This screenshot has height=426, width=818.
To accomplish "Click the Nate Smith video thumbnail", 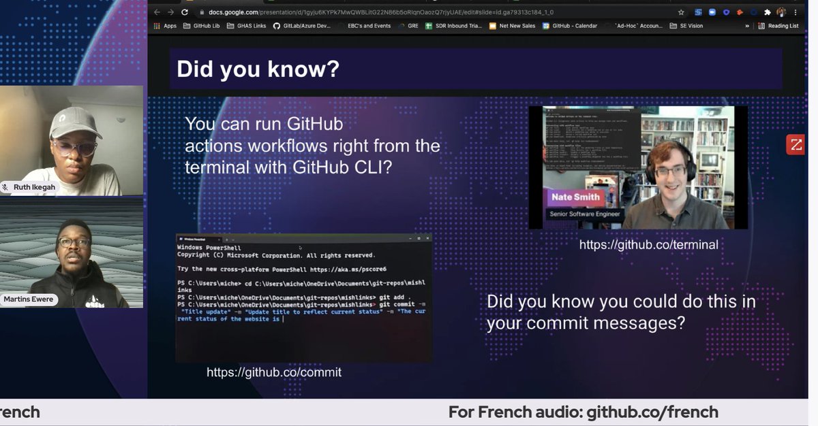I will tap(638, 167).
